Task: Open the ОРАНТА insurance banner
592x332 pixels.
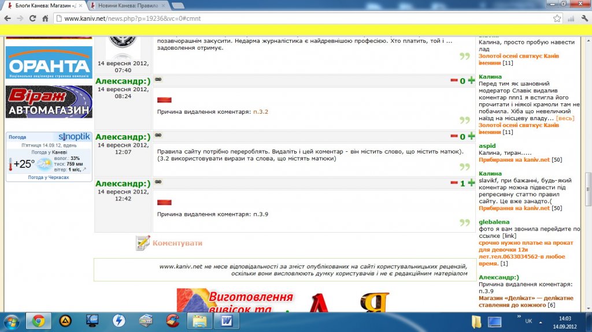Action: [x=49, y=62]
